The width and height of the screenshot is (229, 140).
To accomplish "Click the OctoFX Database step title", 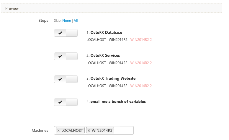I will (x=106, y=33).
